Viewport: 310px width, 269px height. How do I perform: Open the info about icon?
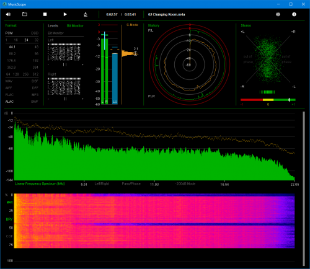(x=294, y=14)
